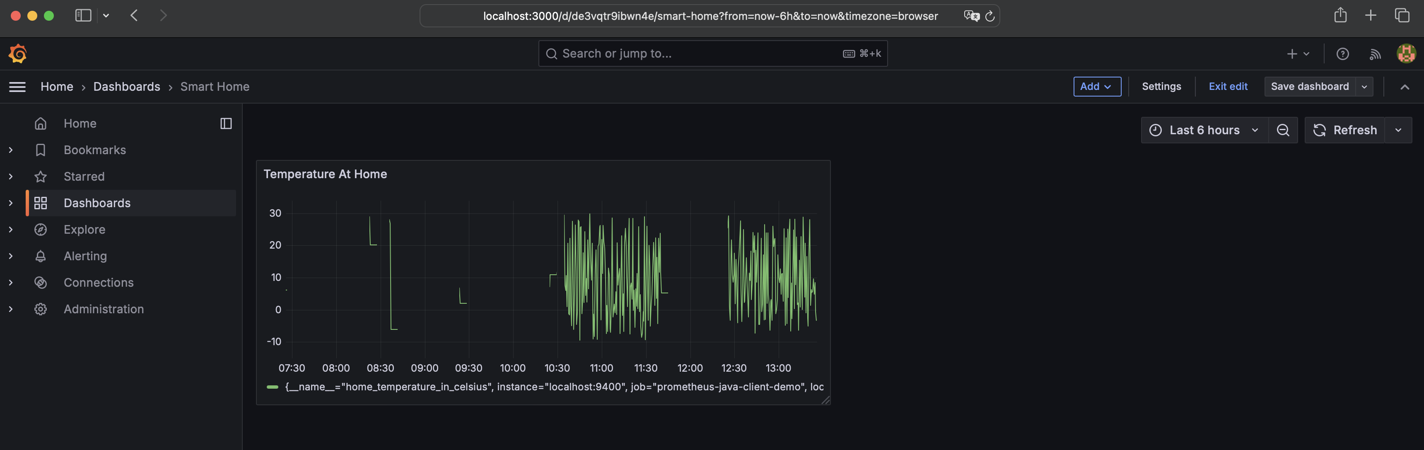This screenshot has height=450, width=1424.
Task: Open the Last 6 hours time picker
Action: (x=1204, y=130)
